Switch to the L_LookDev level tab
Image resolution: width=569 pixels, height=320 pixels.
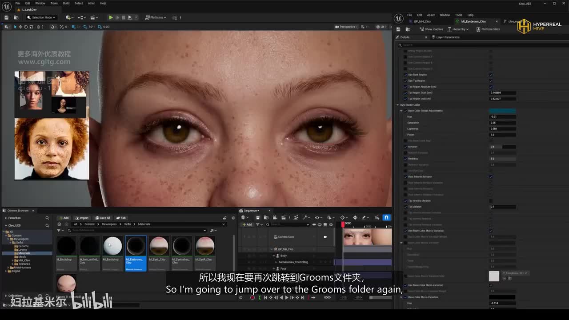[29, 9]
